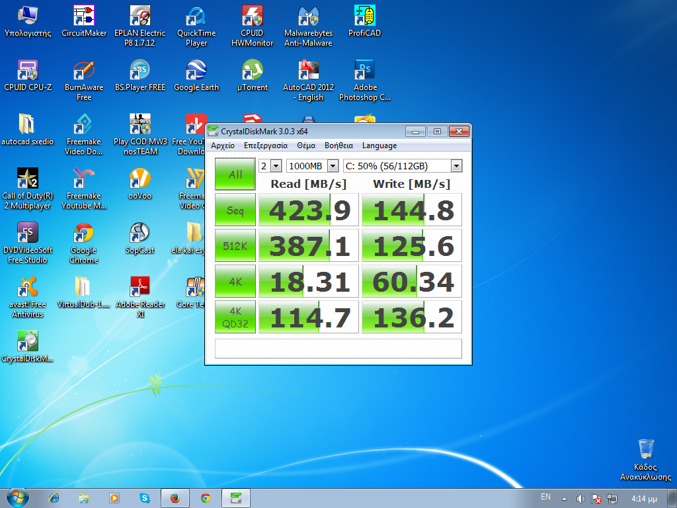Launch Internet Explorer from the taskbar

click(x=54, y=498)
